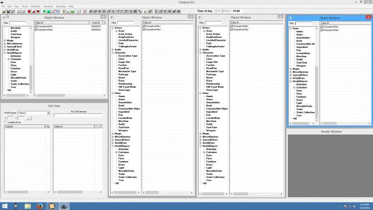Select Quest in second Object Window tree
This screenshot has height=210, width=373.
tap(122, 78)
